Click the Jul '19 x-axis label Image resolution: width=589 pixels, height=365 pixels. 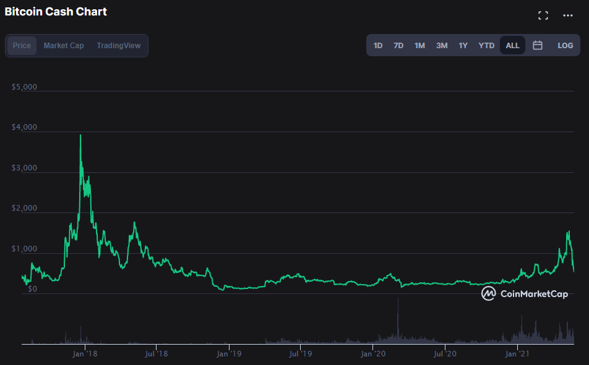pyautogui.click(x=301, y=354)
